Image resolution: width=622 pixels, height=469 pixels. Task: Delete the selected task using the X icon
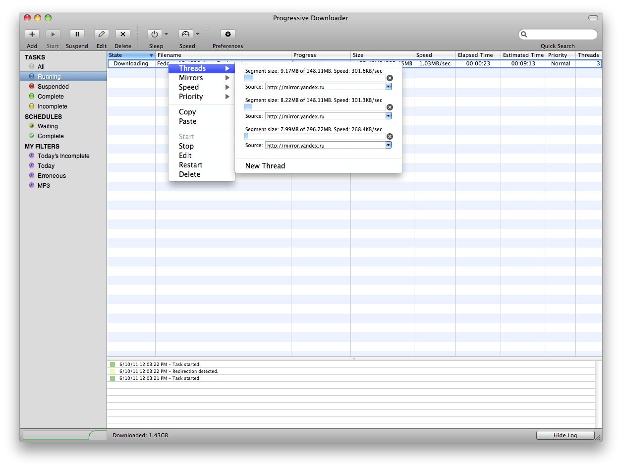tap(122, 34)
